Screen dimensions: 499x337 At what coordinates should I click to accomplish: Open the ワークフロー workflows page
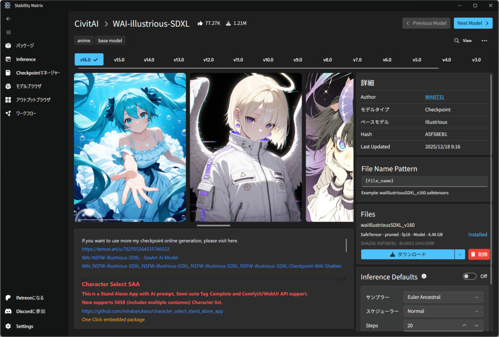[x=27, y=114]
